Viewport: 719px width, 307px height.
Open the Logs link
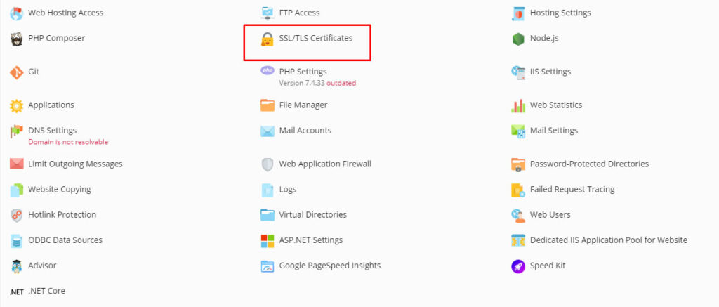pos(288,190)
